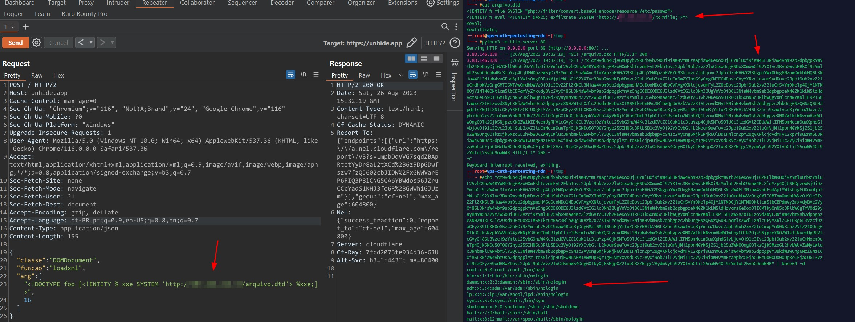Open Request panel hamburger menu
Screen dimensions: 855x322
(316, 74)
